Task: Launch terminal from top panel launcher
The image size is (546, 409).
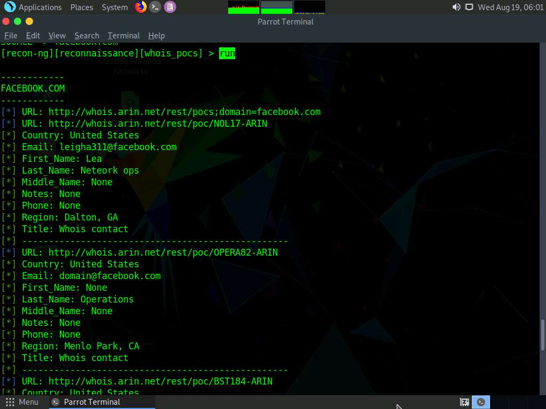Action: coord(155,7)
